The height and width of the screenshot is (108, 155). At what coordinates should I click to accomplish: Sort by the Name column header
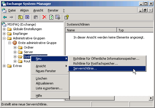click(x=91, y=30)
